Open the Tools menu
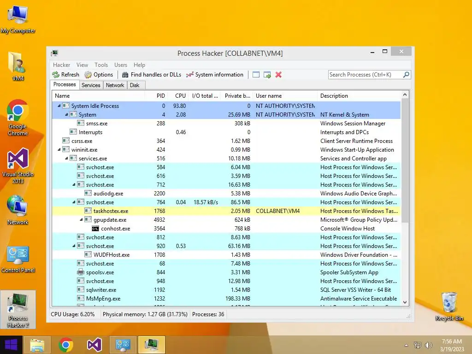472x354 pixels. click(x=101, y=65)
